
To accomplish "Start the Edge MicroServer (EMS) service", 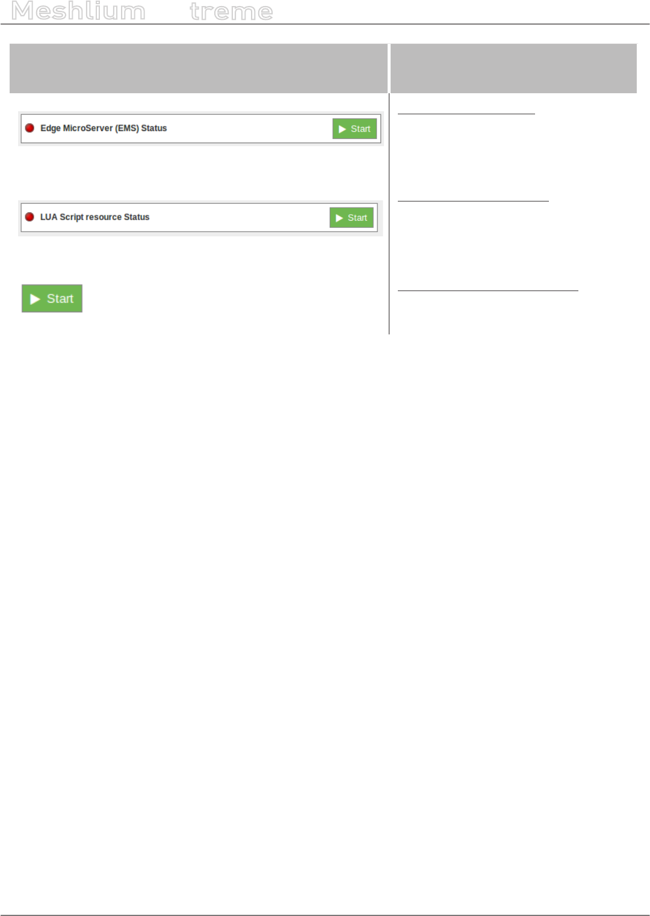I will point(354,129).
